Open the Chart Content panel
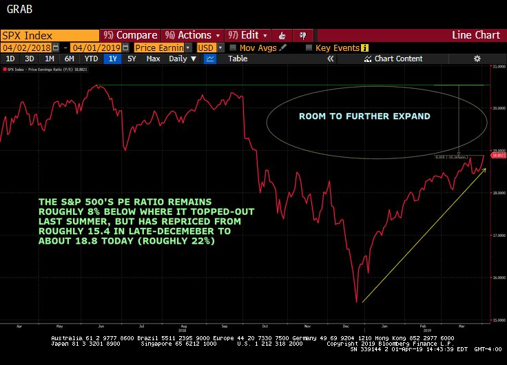The image size is (507, 365). (393, 59)
